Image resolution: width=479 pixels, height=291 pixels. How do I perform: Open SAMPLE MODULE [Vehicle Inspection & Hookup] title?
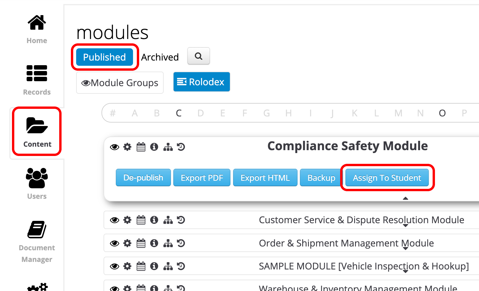(364, 266)
